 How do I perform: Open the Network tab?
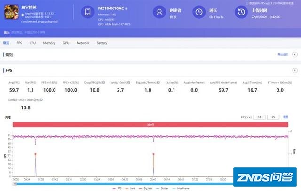click(x=83, y=43)
